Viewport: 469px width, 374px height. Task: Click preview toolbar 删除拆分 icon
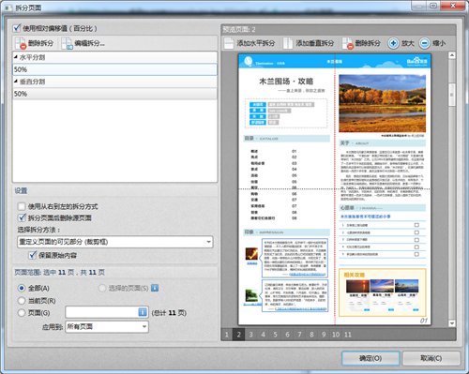pyautogui.click(x=347, y=43)
